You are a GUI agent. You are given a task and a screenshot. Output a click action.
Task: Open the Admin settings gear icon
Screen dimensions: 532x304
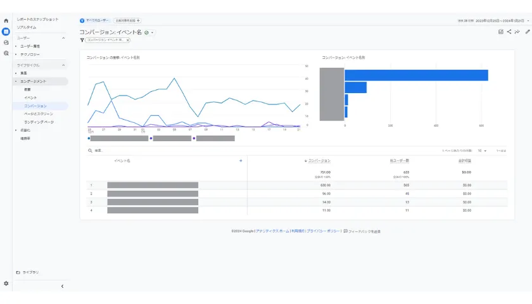[6, 284]
